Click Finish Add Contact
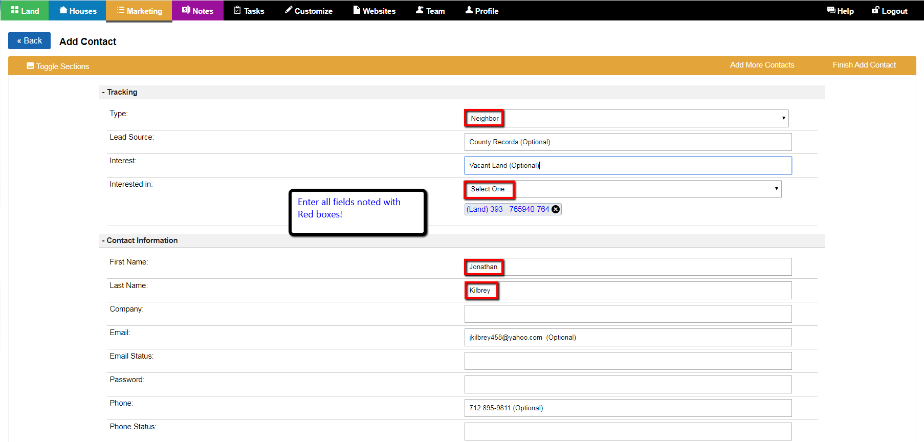Viewport: 924px width, 442px height. (x=864, y=65)
